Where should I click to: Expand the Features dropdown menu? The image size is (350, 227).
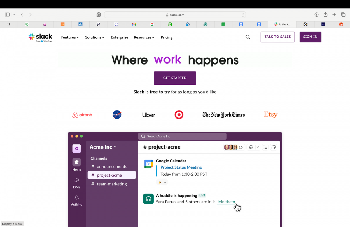(70, 37)
